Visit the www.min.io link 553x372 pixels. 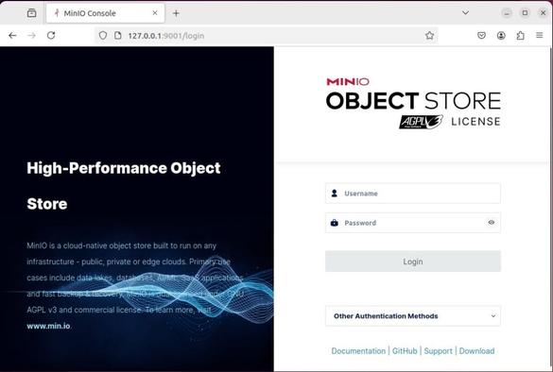point(48,326)
